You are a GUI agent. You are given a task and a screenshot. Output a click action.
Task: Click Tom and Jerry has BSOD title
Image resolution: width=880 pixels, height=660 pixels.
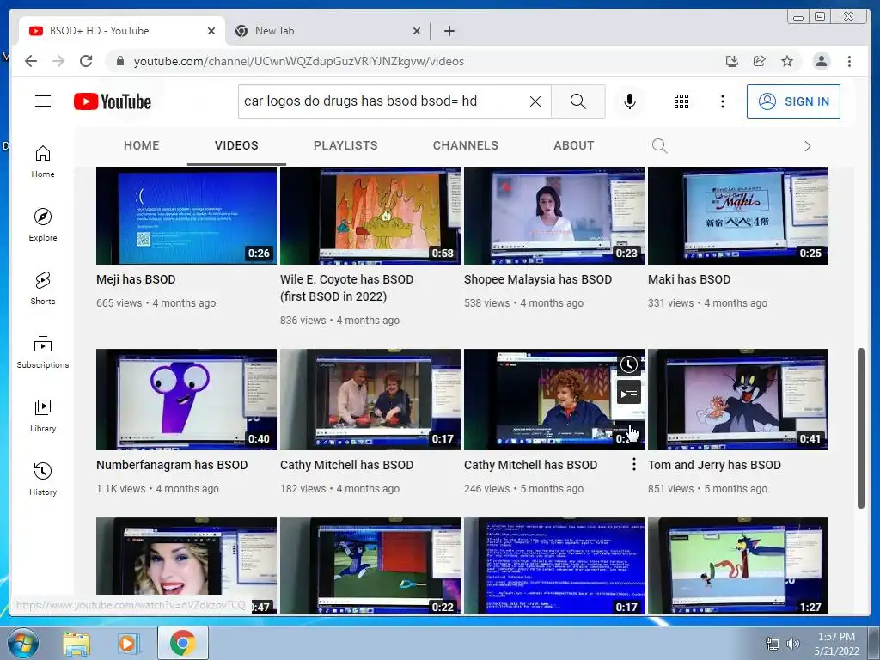pos(714,465)
